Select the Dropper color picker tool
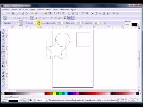Image resolution: width=143 pixels, height=107 pixels. click(x=3, y=86)
